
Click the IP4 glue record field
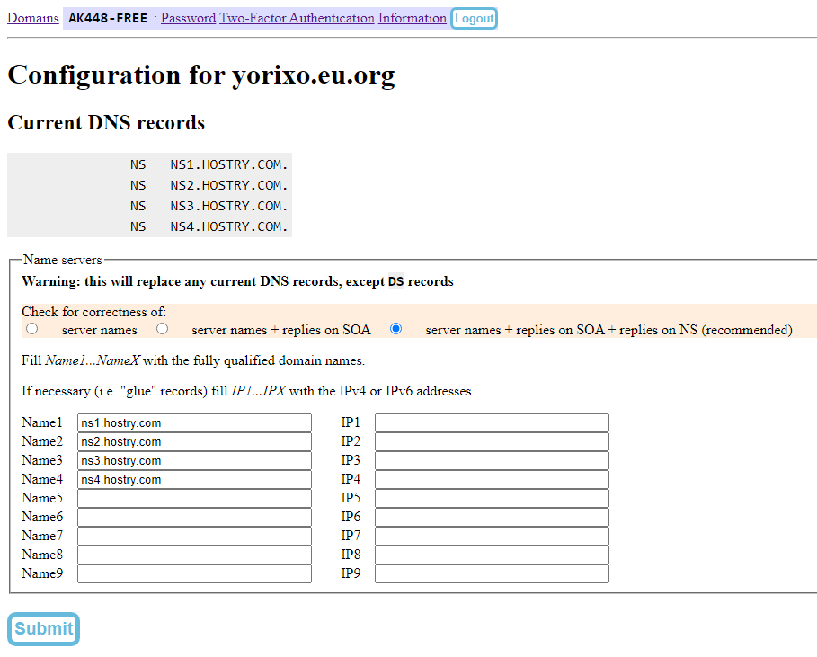click(x=492, y=480)
